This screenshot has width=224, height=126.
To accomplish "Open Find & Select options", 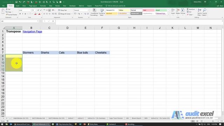I will (x=204, y=12).
